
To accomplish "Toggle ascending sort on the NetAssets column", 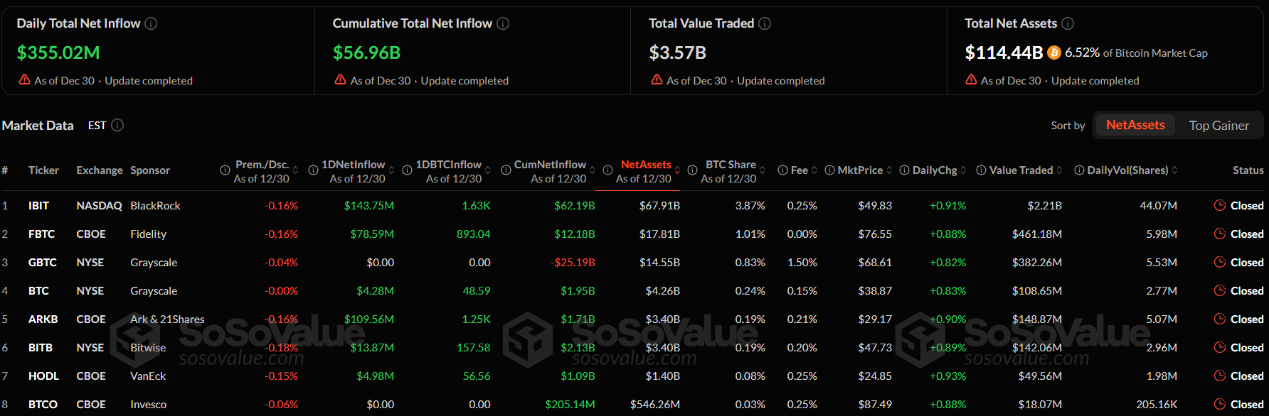I will [x=677, y=170].
